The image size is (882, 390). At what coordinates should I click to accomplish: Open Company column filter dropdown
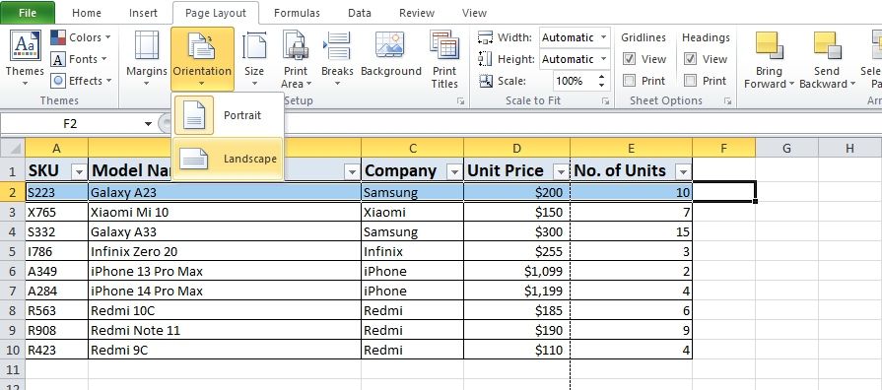click(x=454, y=171)
